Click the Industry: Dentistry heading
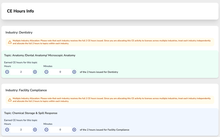Viewport: 220px width, 137px height. [x=19, y=33]
